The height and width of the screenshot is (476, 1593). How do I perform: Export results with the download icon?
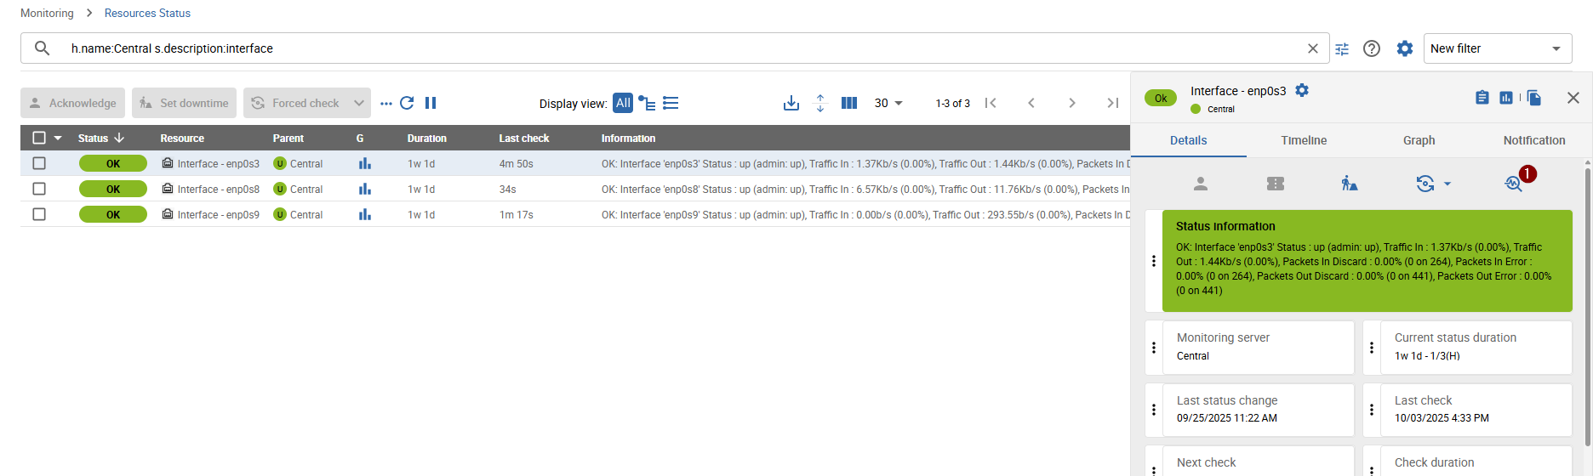791,103
